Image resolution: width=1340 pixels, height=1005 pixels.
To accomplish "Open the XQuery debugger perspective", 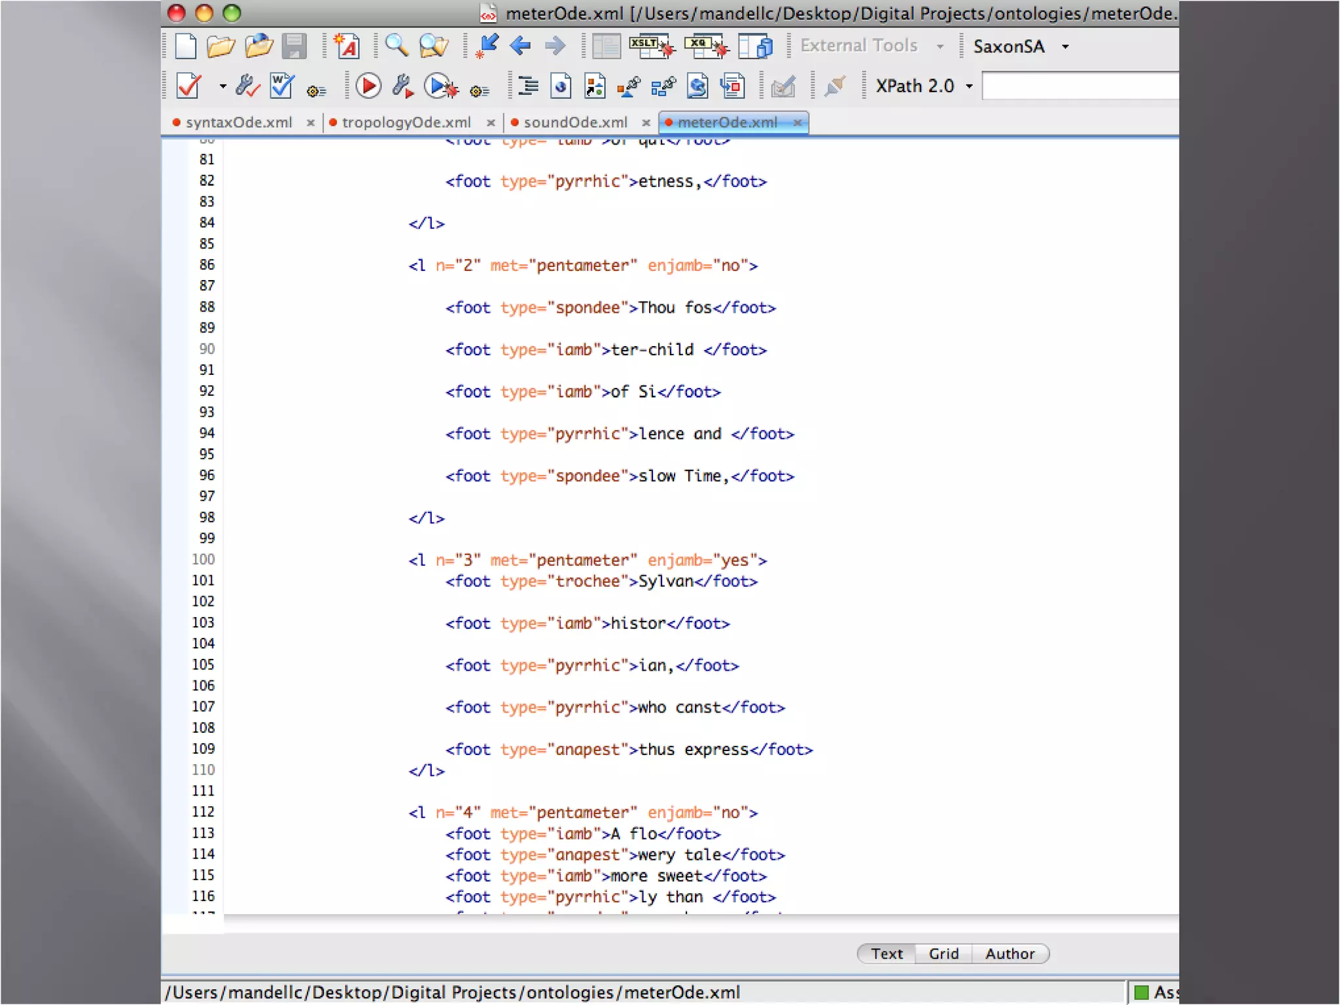I will coord(706,46).
